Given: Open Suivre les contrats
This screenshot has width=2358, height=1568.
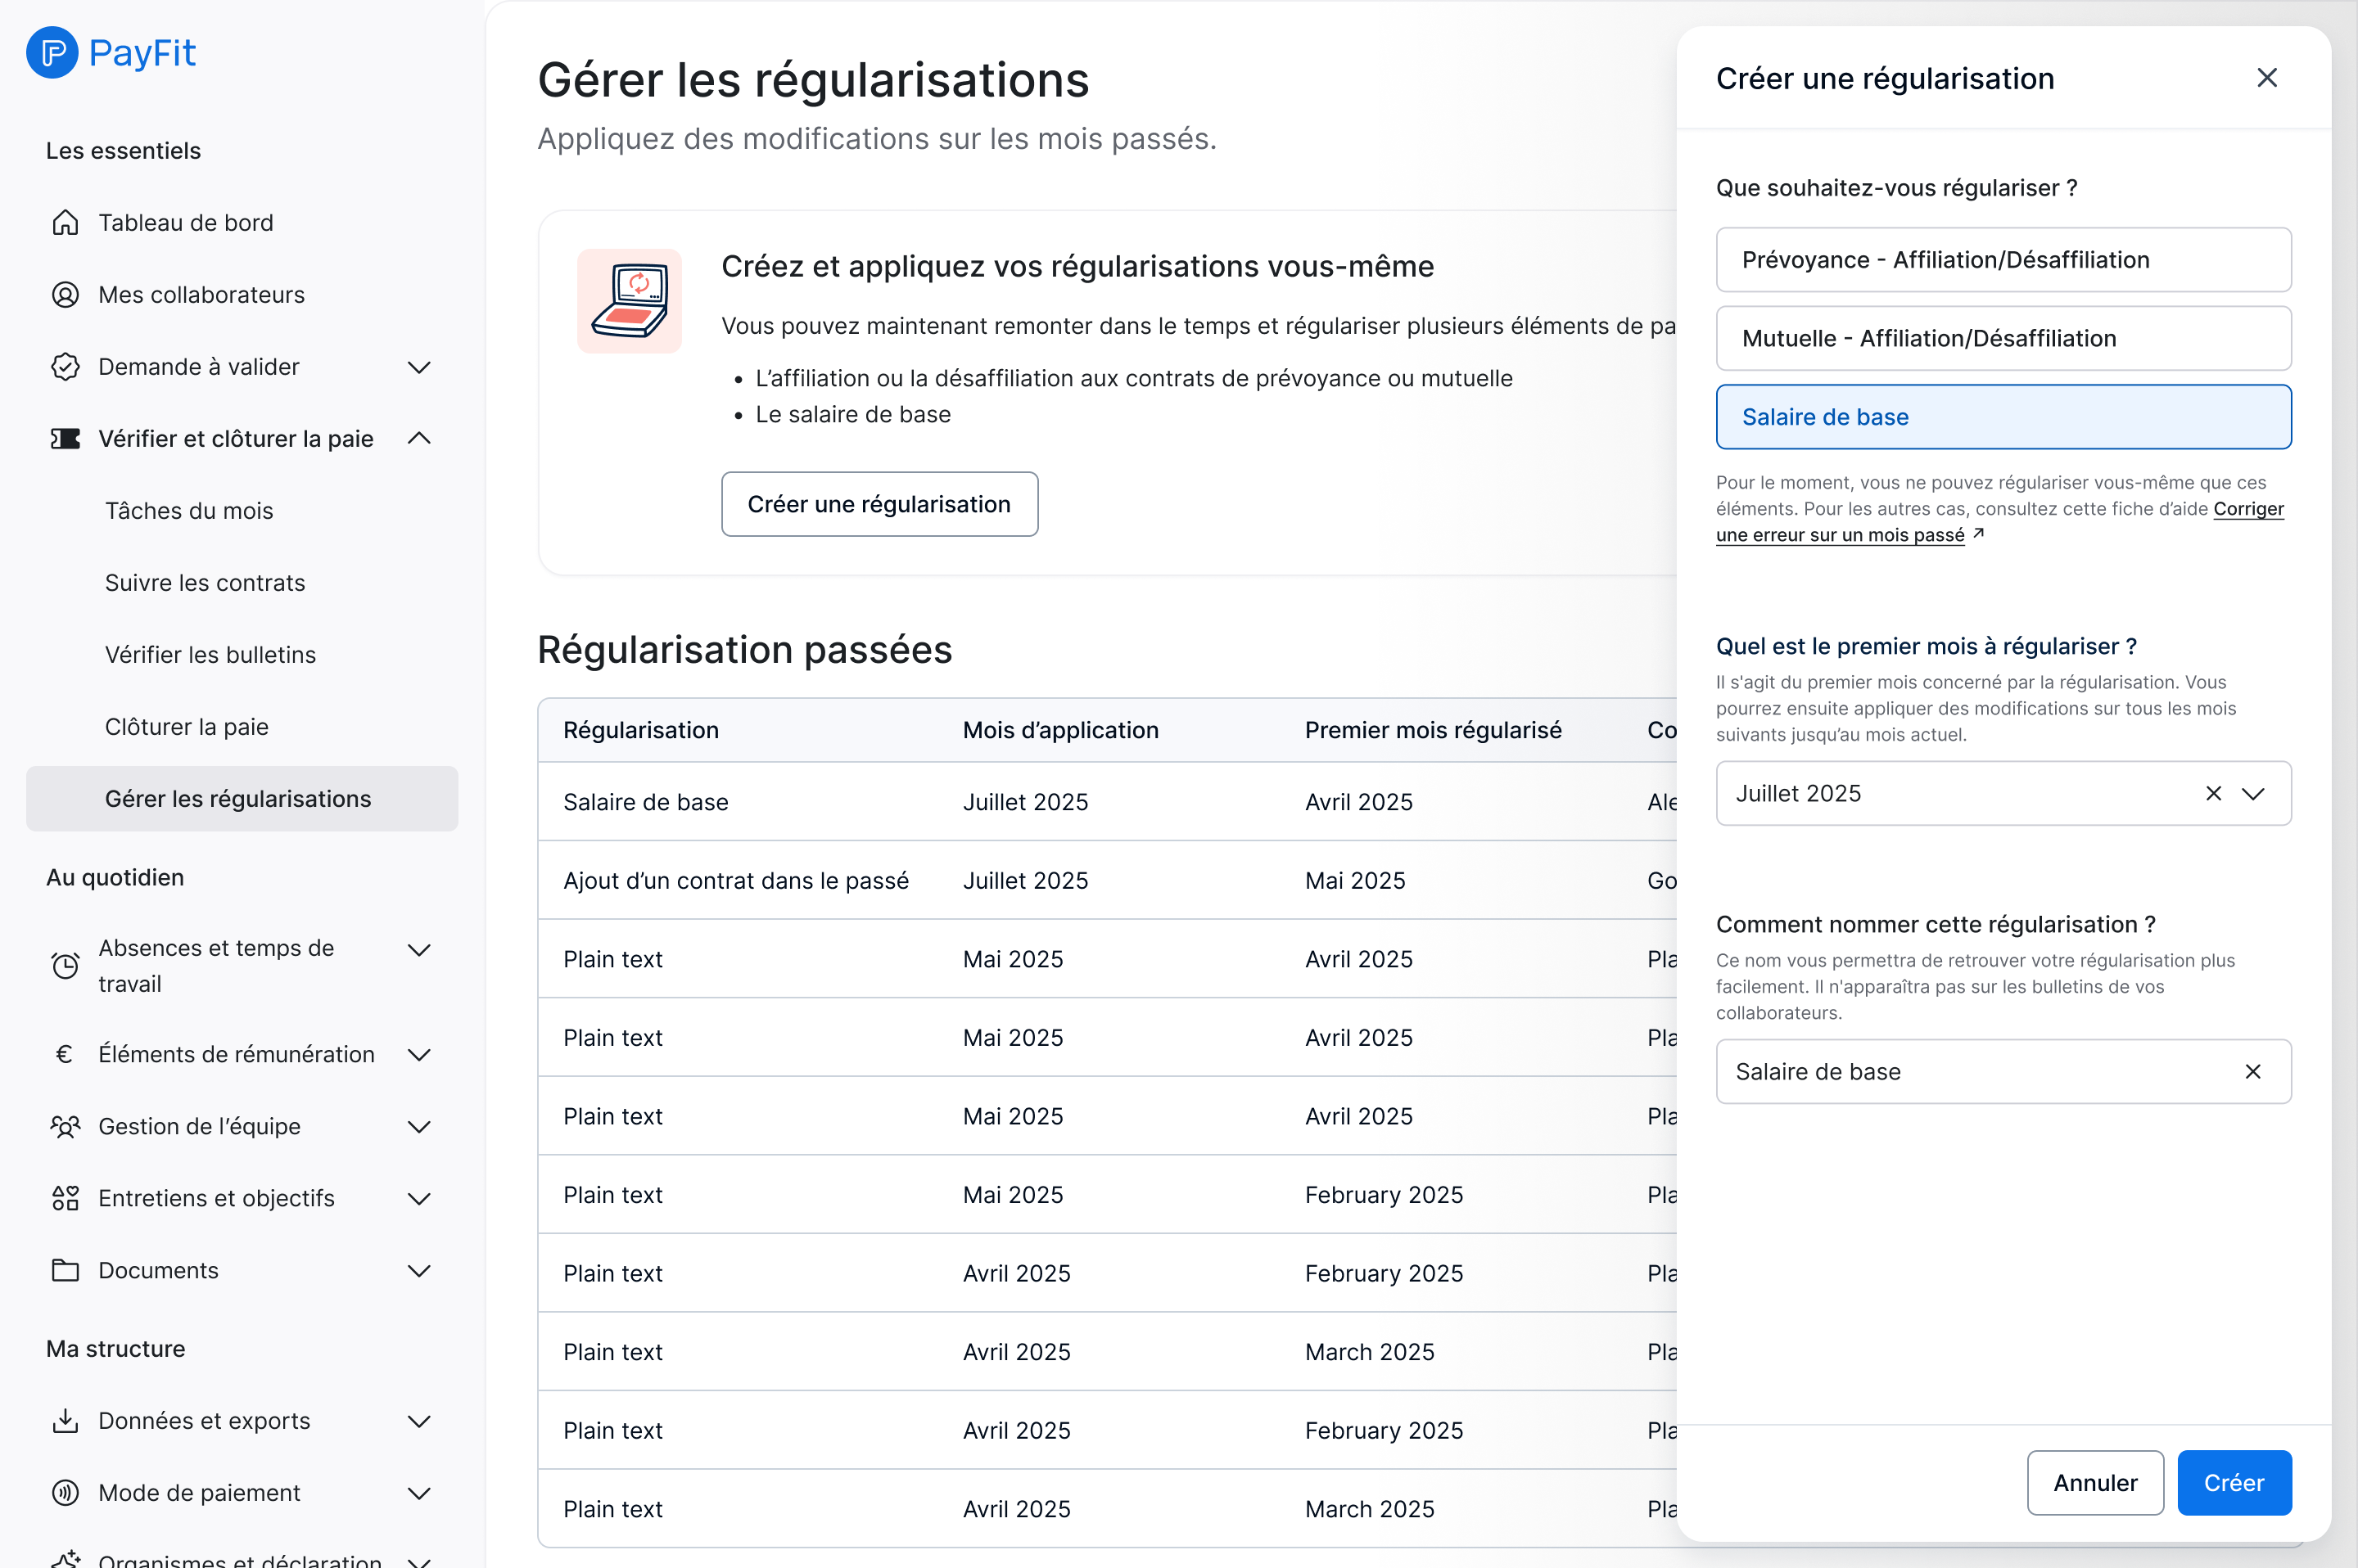Looking at the screenshot, I should [242, 582].
